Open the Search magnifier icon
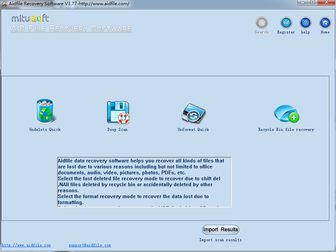Image resolution: width=336 pixels, height=252 pixels. click(262, 23)
